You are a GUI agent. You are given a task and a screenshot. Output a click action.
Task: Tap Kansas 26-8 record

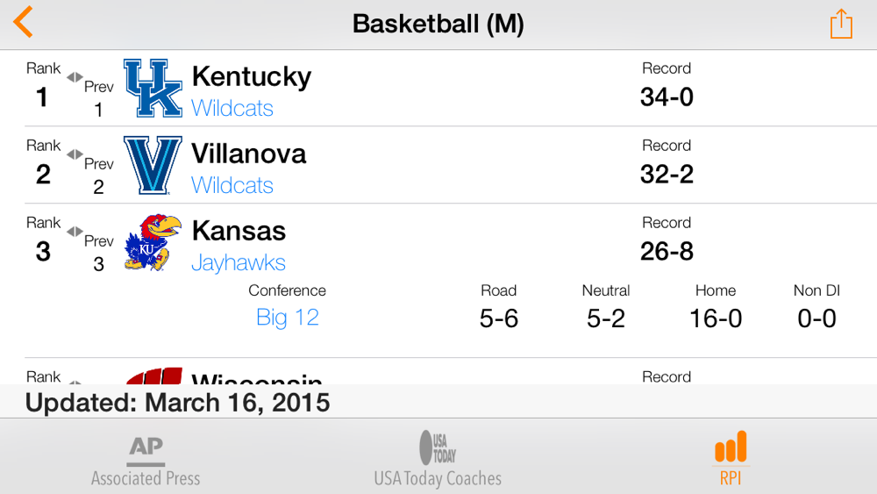point(667,251)
